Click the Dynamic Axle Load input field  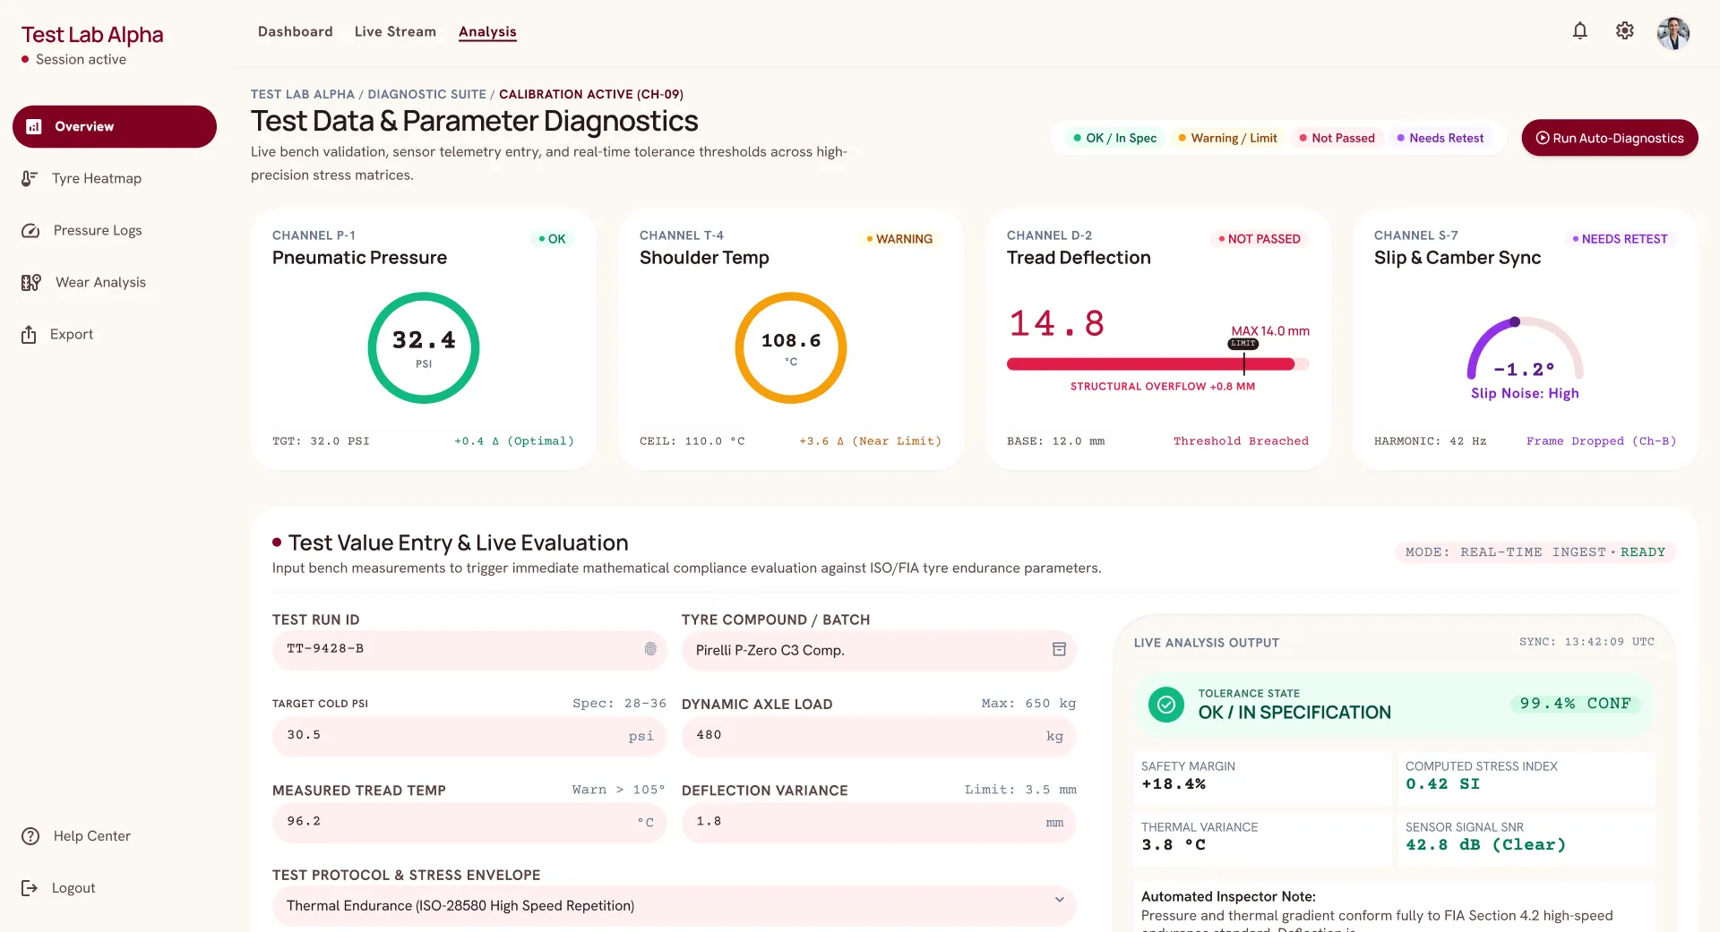click(x=879, y=736)
